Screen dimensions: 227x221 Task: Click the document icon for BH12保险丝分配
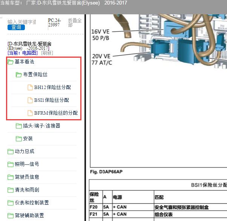pos(30,87)
